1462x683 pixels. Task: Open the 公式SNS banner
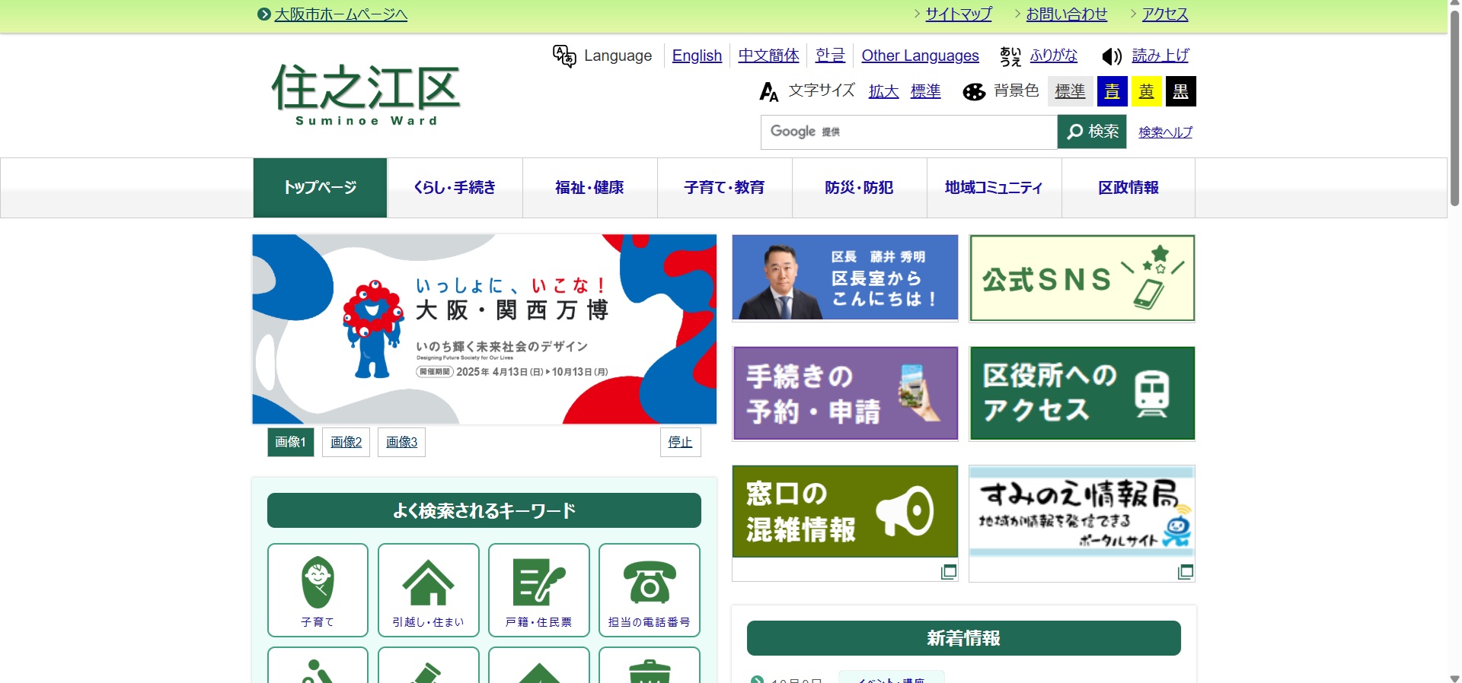point(1082,278)
